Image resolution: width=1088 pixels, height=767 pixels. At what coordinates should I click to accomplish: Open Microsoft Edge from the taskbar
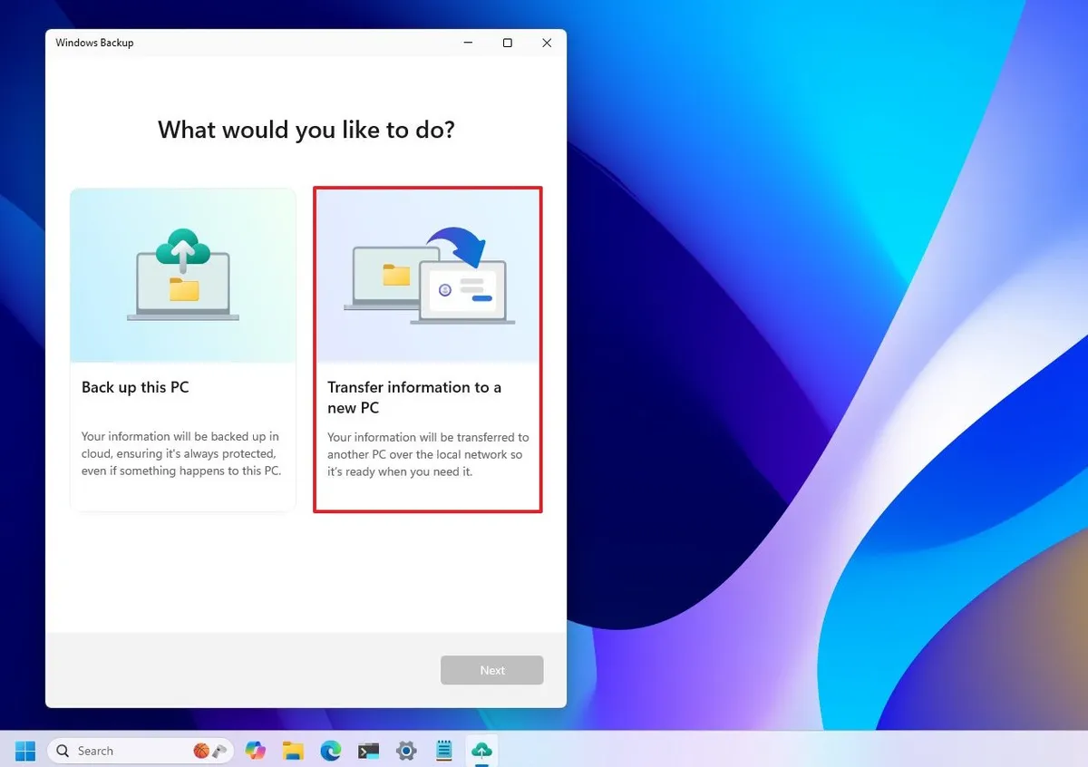point(330,751)
